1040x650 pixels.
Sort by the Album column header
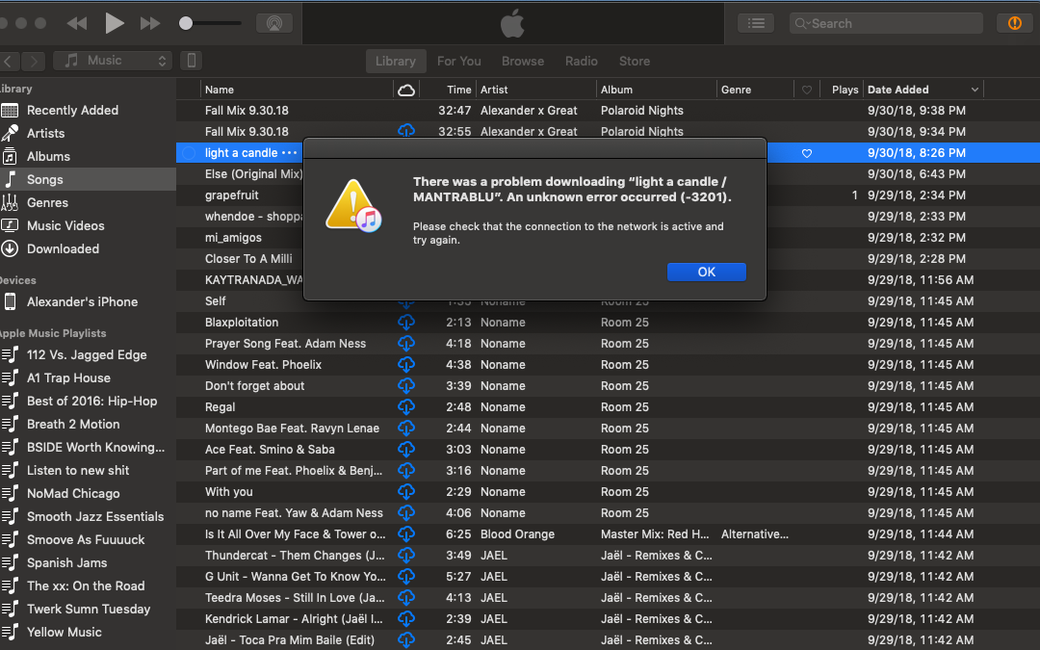pos(656,90)
